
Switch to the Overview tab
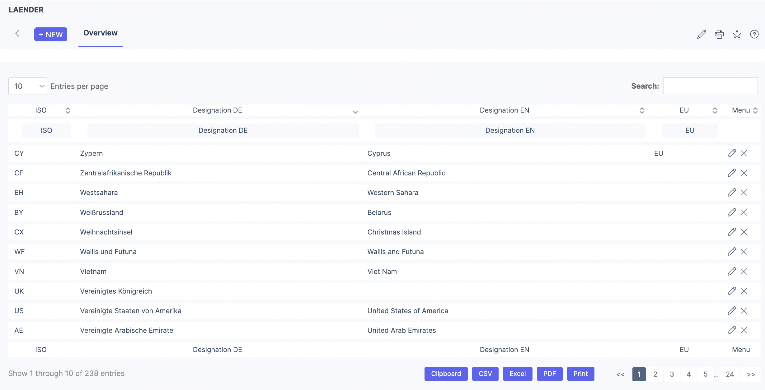pyautogui.click(x=100, y=33)
